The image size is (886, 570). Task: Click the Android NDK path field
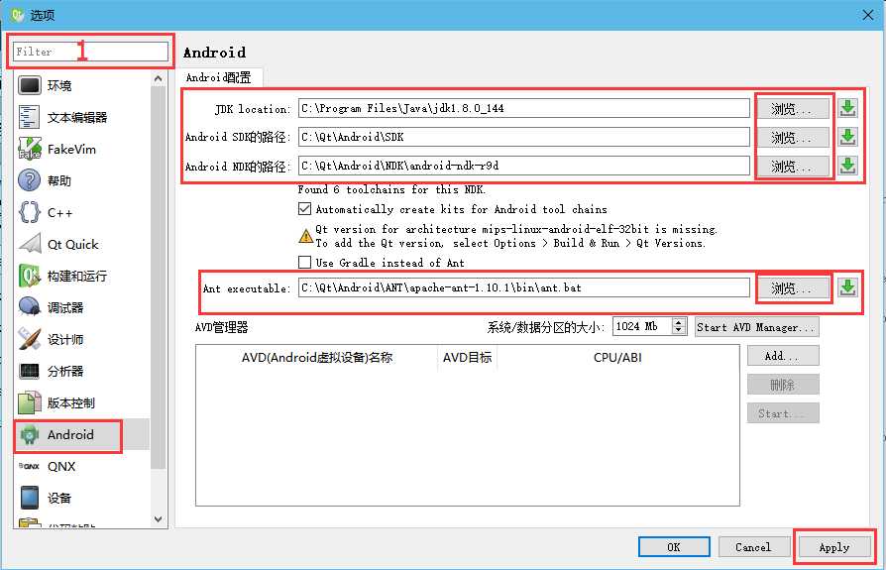(524, 167)
